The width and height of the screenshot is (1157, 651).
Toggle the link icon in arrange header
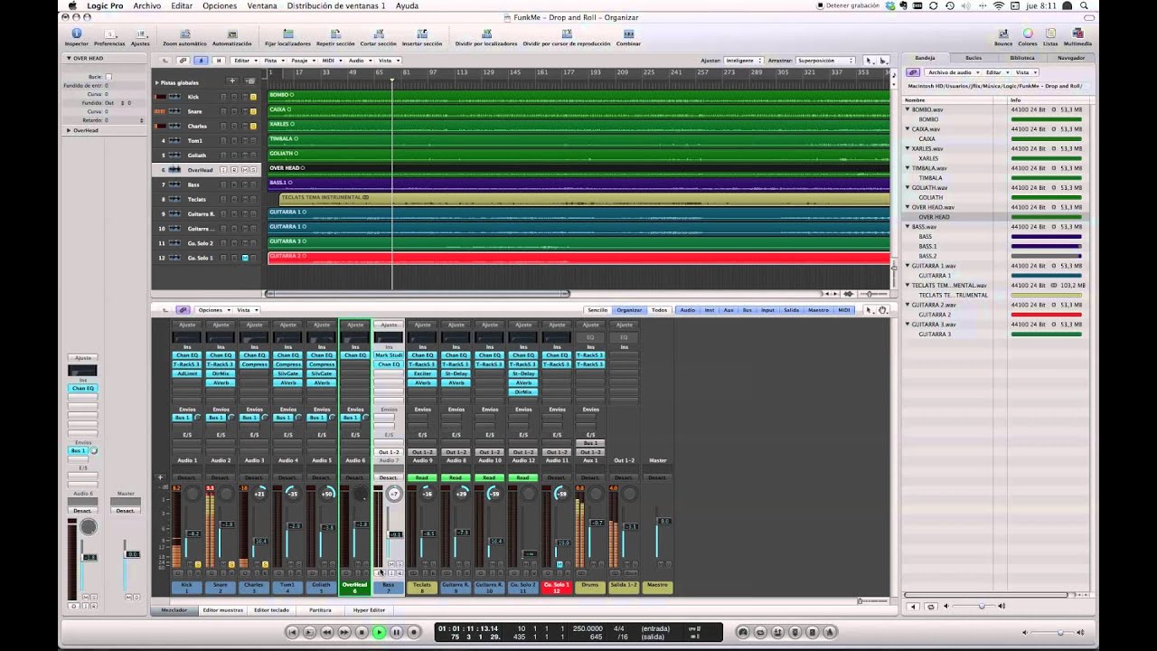click(183, 61)
